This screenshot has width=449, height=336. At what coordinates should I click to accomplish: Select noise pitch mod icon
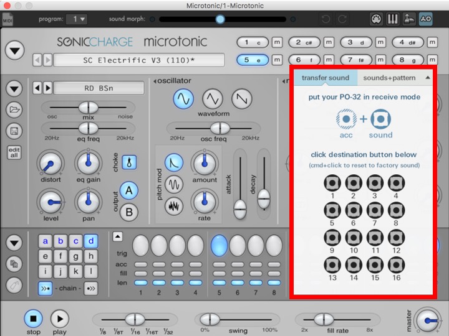174,206
